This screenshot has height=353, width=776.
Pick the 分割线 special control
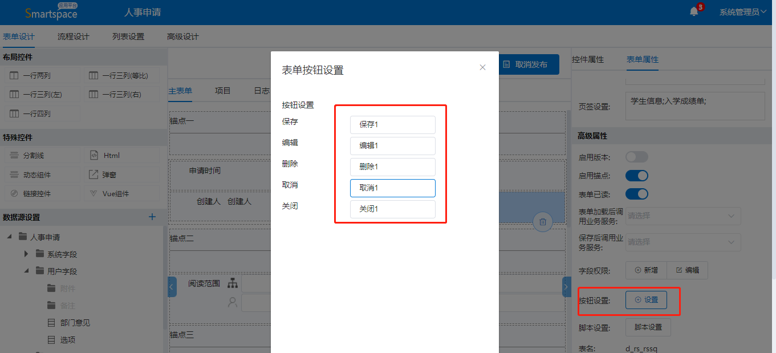[x=42, y=155]
